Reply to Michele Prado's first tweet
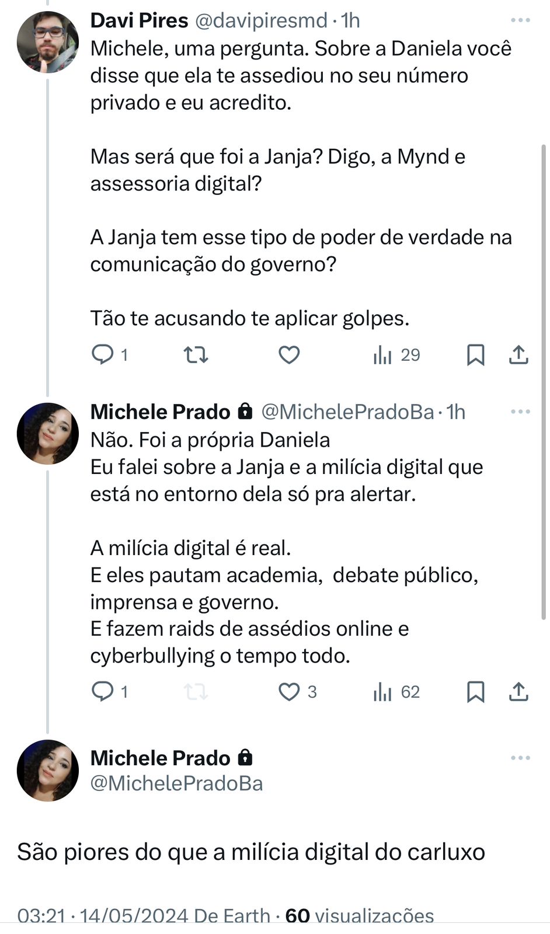550x934 pixels. (x=103, y=691)
